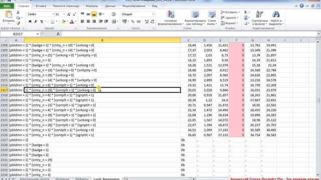Align text right
Viewport: 321px width, 180px height.
[x=94, y=21]
